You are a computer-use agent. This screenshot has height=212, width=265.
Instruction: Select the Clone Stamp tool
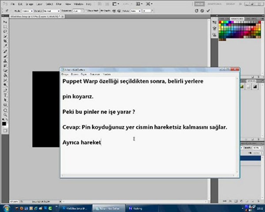point(5,61)
